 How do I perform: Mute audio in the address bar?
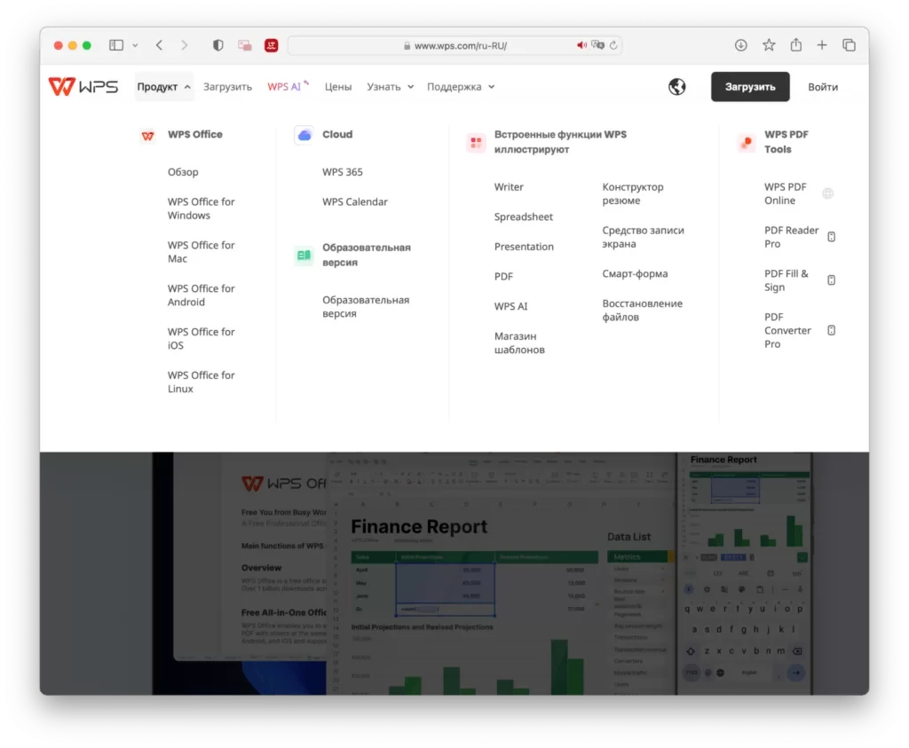[581, 45]
